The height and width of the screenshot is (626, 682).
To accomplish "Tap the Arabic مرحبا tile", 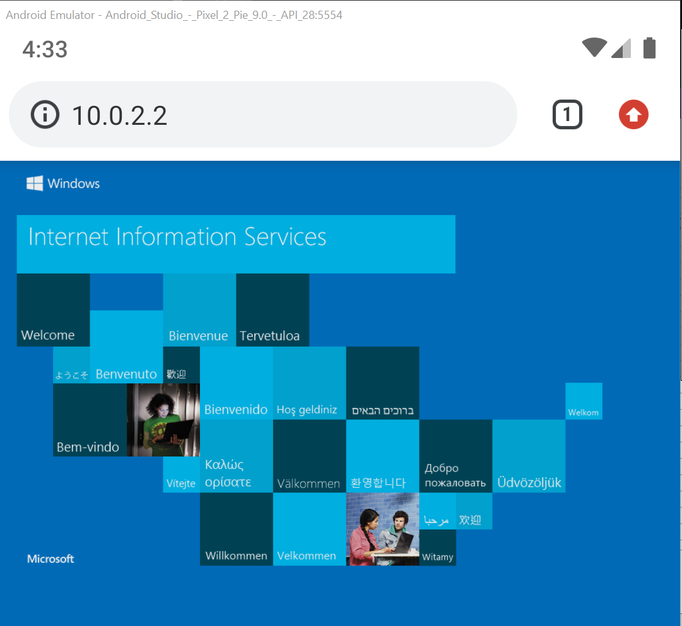I will pyautogui.click(x=438, y=511).
